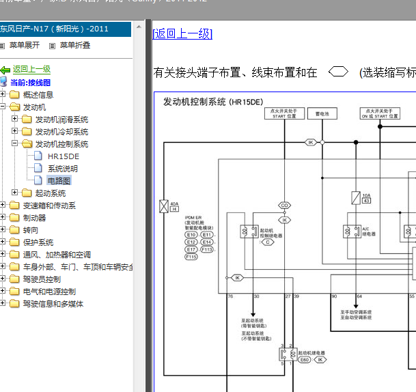Click the 菜单折叠 collapse-all icon
This screenshot has height=392, width=416.
(53, 46)
